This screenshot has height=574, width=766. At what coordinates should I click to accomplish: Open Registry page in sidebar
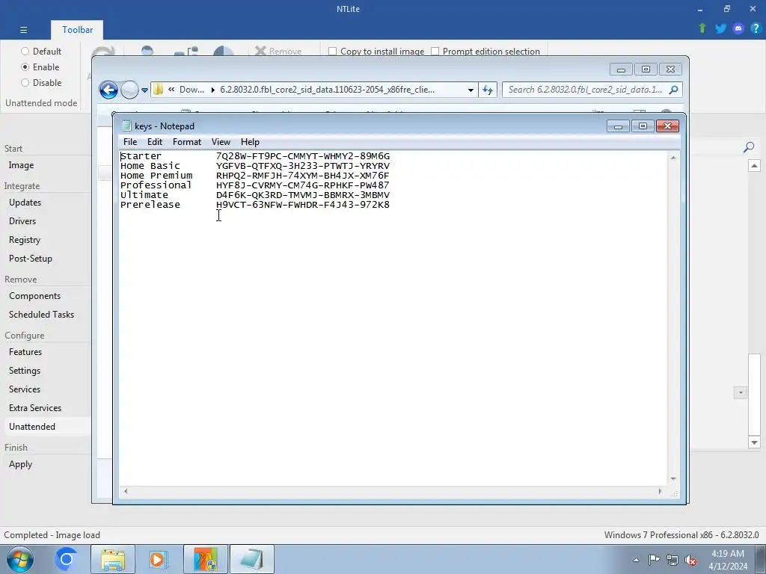[25, 240]
